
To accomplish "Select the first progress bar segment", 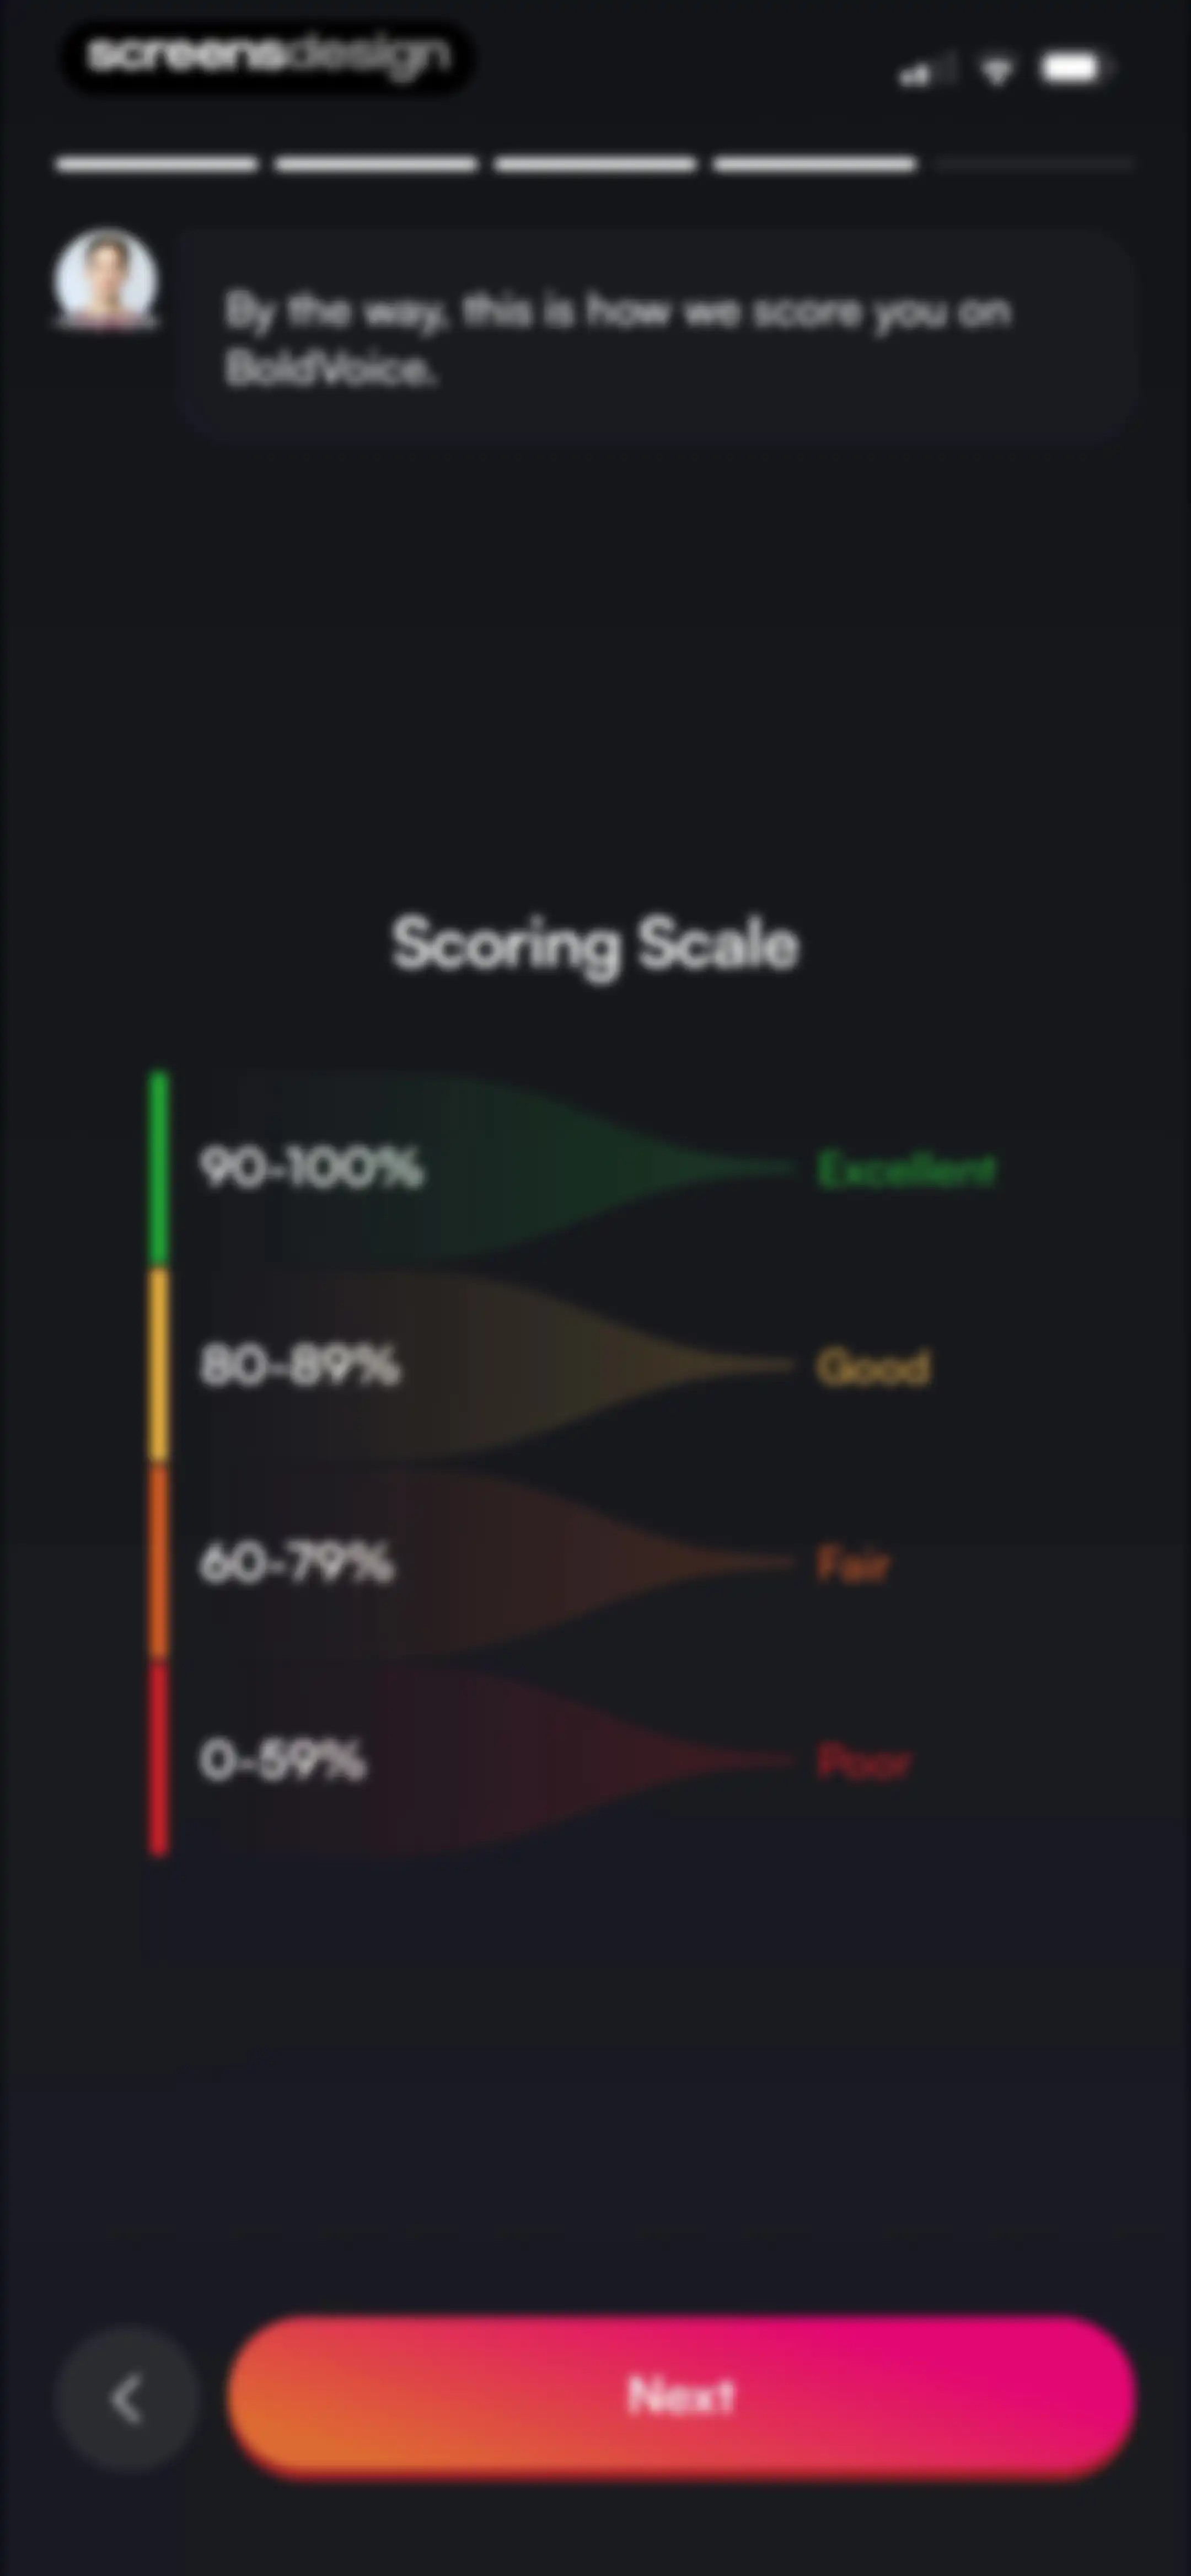I will point(156,164).
